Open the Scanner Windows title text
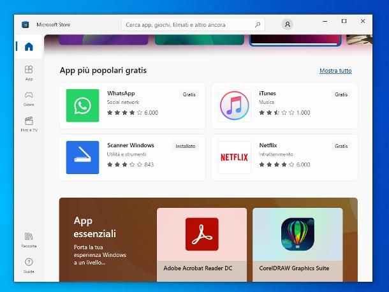Viewport: 389px width, 292px height. coord(131,145)
